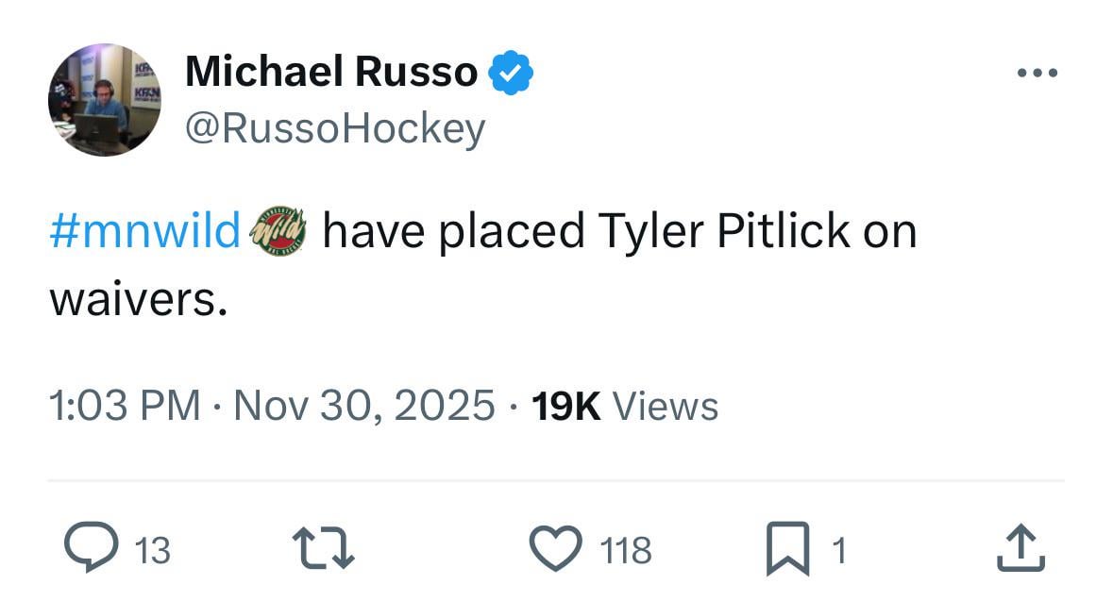The image size is (1113, 601).
Task: Click the blue verified badge next to Michael Russo
Action: [x=512, y=71]
